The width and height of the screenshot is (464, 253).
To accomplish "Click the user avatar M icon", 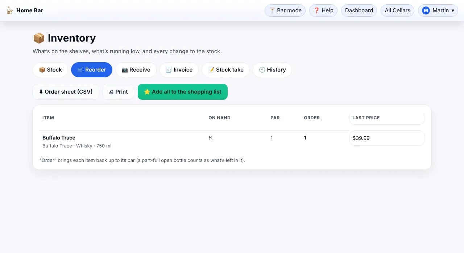I will pos(426,10).
